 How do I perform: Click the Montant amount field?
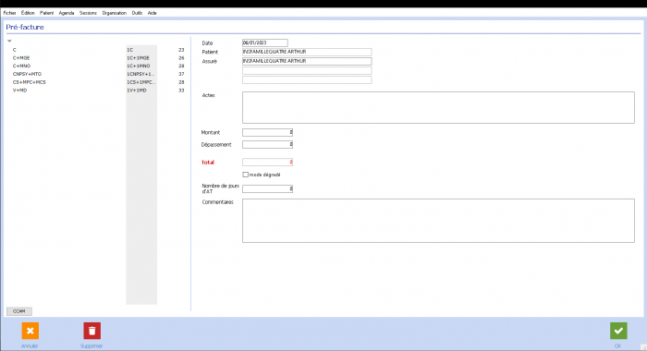[267, 132]
